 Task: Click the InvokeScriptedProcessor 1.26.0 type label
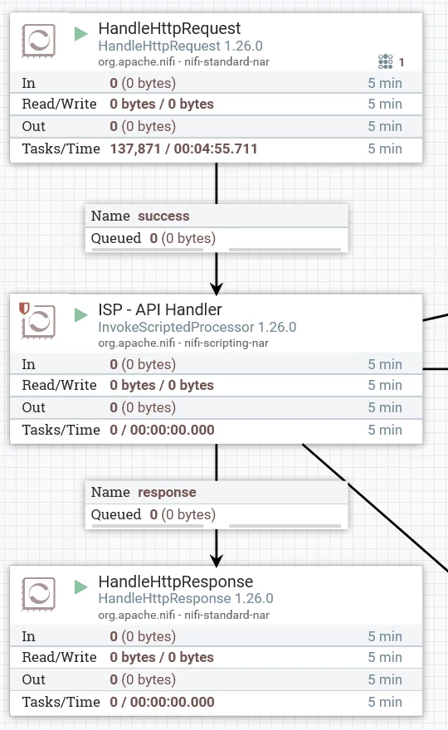[197, 328]
